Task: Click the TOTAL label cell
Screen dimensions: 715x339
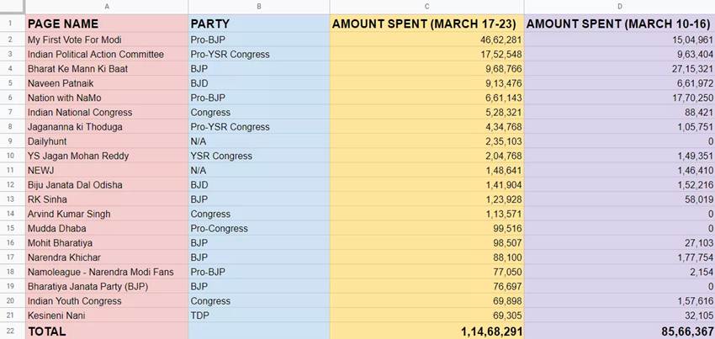Action: pyautogui.click(x=106, y=331)
